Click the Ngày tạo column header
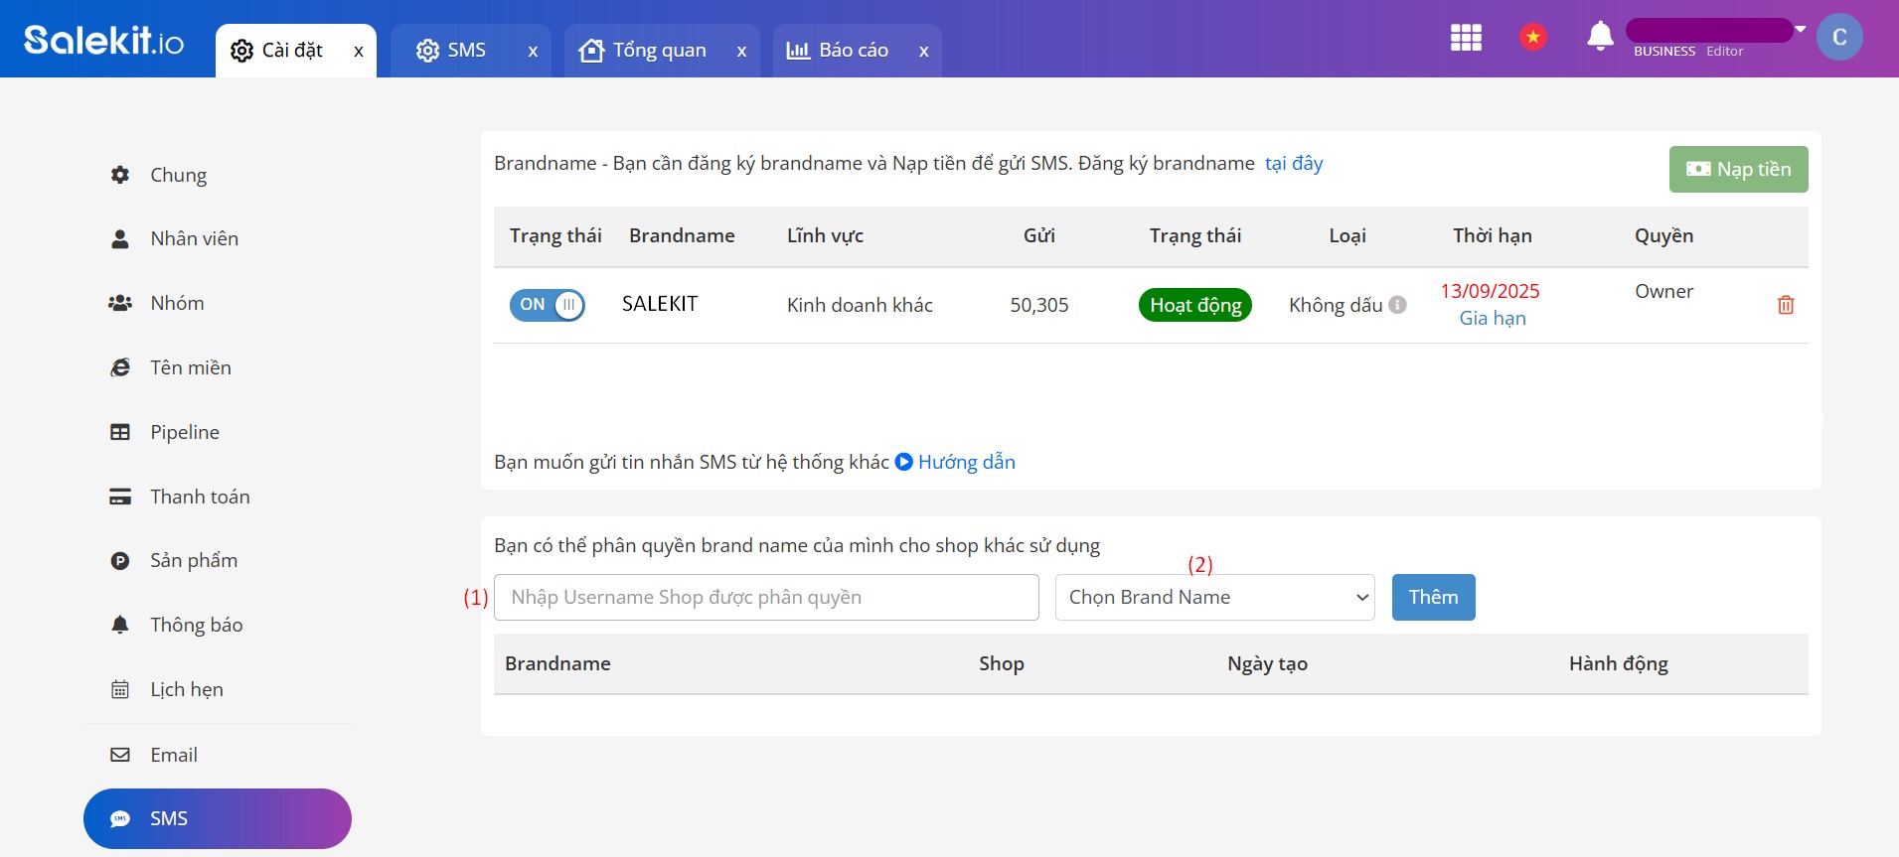The image size is (1899, 857). tap(1267, 663)
